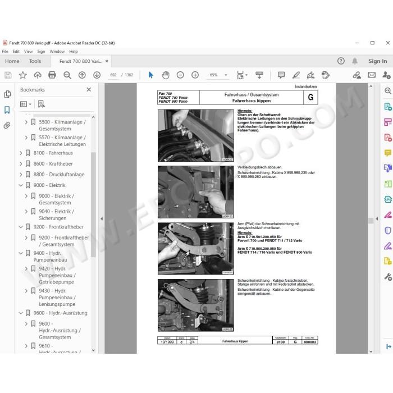Open page thumbnails panel icon
The height and width of the screenshot is (393, 393).
tap(7, 94)
